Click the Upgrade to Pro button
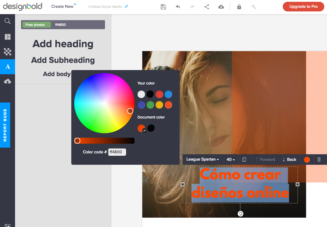Image resolution: width=327 pixels, height=227 pixels. point(303,7)
